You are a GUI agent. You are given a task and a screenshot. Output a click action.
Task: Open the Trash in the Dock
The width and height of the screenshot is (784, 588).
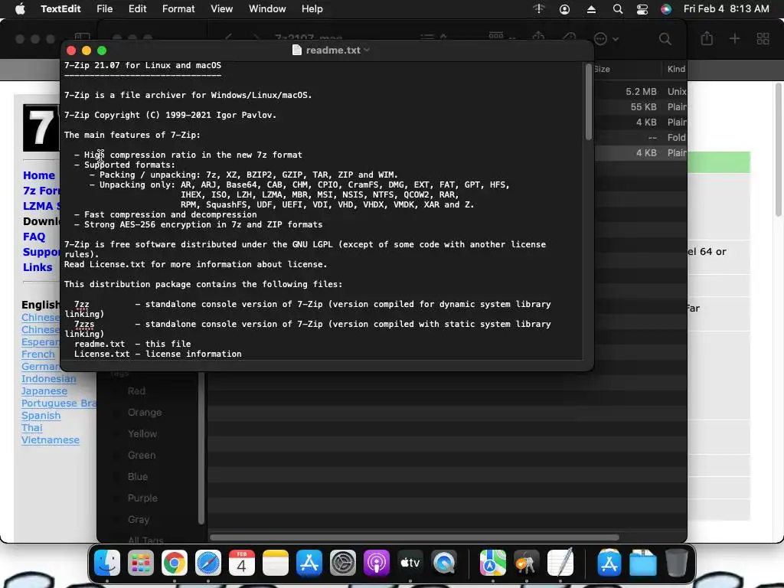(x=676, y=563)
